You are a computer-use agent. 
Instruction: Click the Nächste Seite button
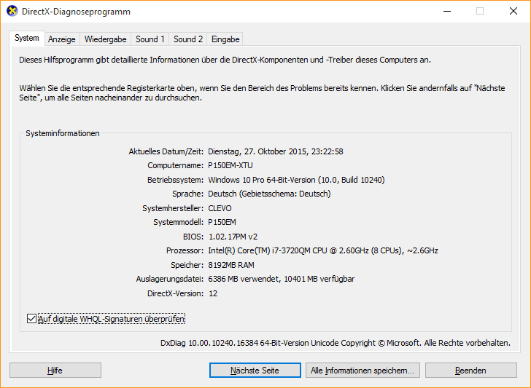click(255, 371)
